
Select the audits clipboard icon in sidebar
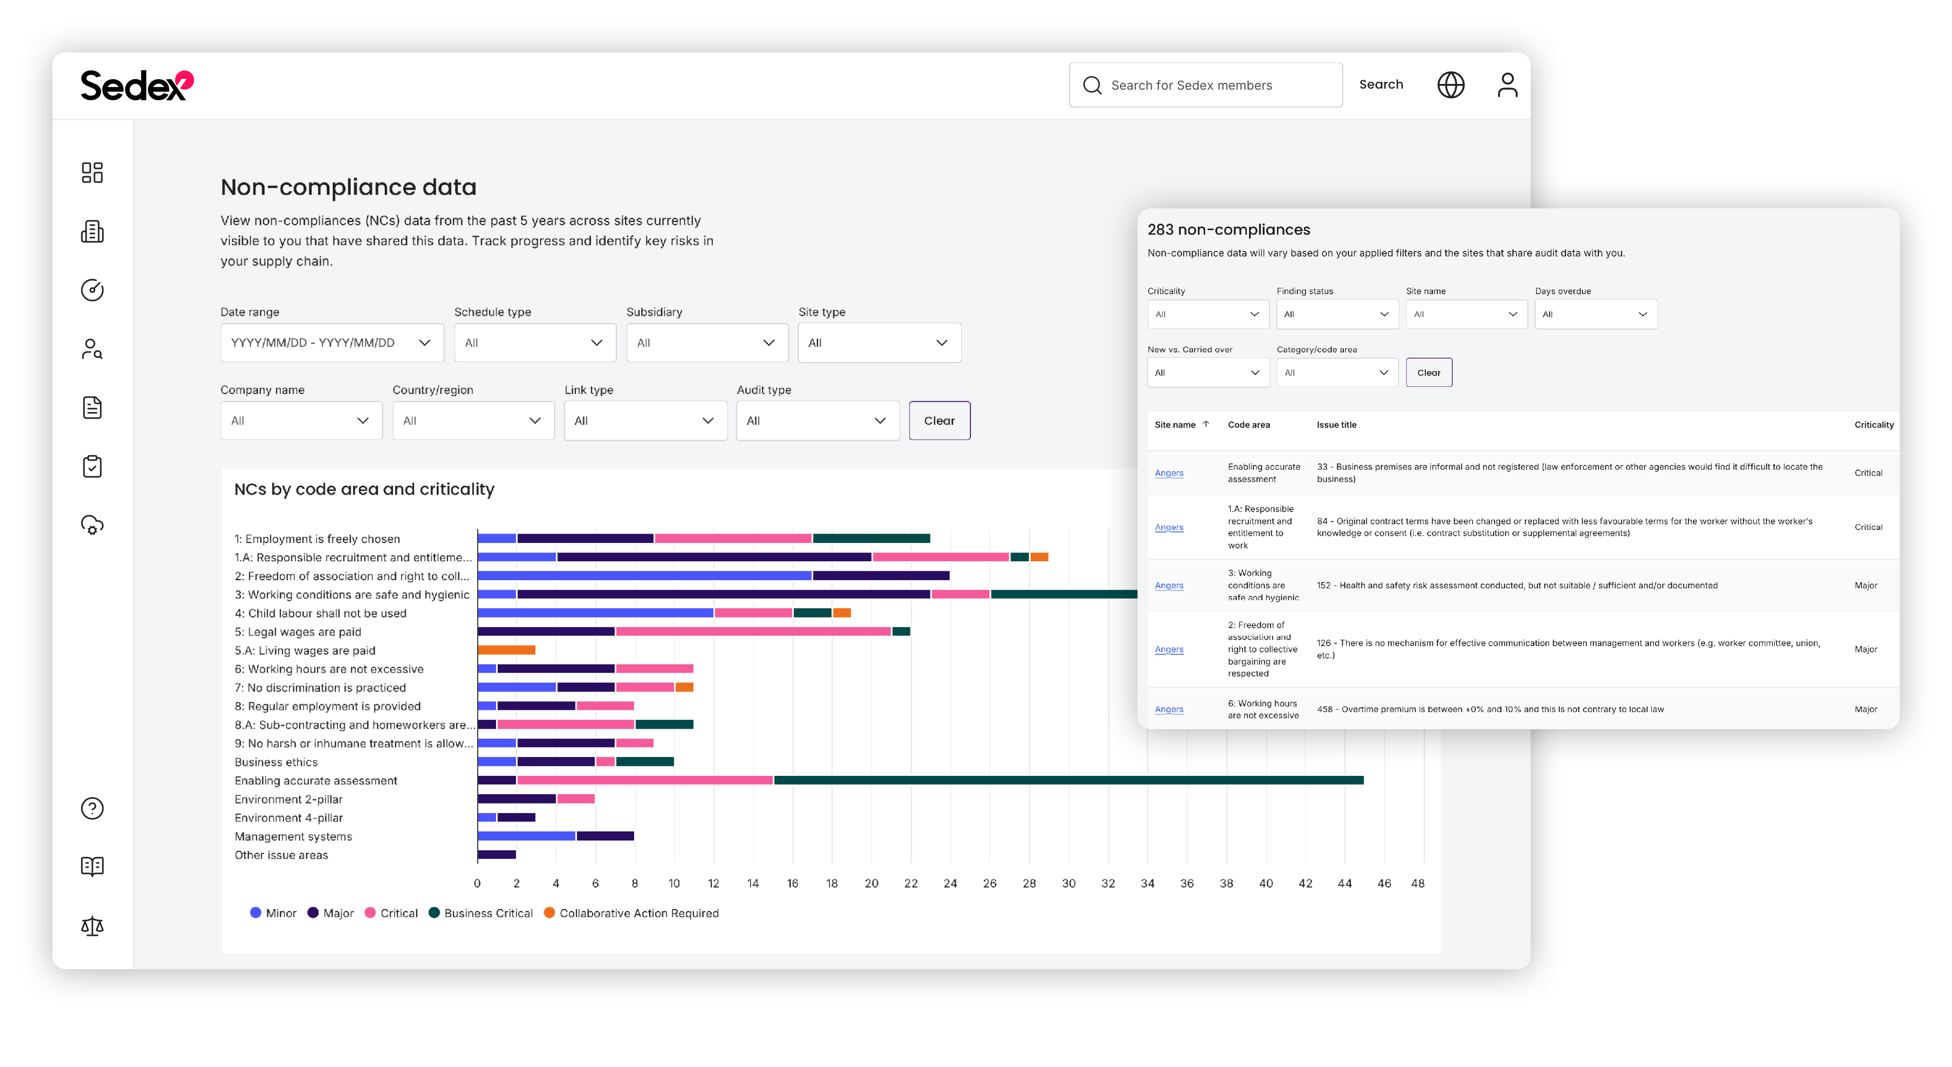[x=92, y=466]
